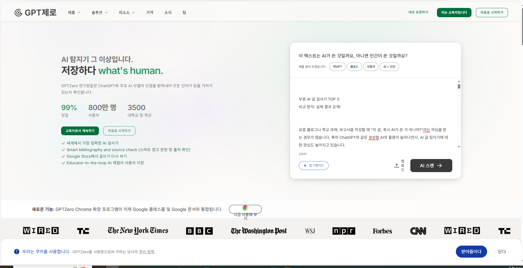523x268 pixels.
Task: Open the 팀 menu item
Action: tap(184, 13)
